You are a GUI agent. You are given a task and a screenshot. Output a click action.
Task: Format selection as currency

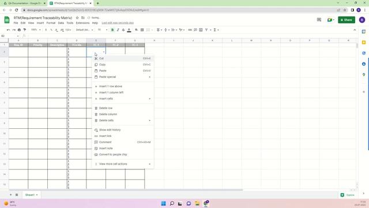coord(46,30)
